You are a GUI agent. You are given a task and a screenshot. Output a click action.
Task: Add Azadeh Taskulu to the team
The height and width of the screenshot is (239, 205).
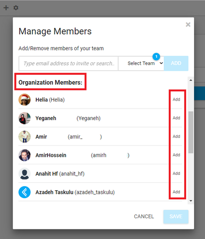click(x=176, y=192)
